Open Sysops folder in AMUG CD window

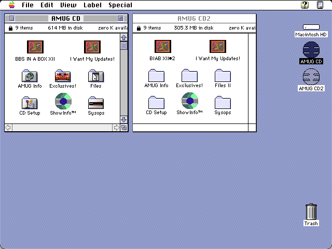click(96, 103)
